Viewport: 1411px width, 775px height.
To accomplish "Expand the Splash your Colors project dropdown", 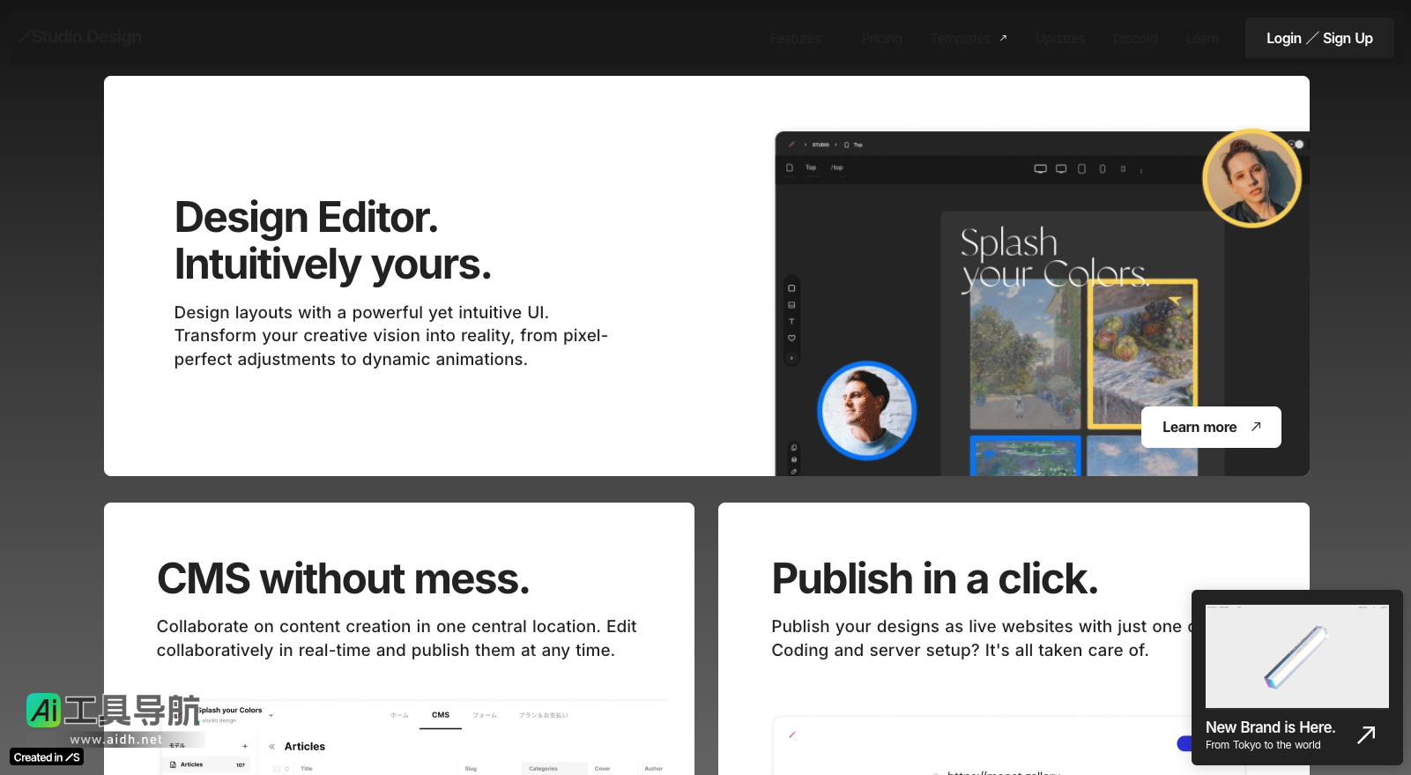I will 271,715.
